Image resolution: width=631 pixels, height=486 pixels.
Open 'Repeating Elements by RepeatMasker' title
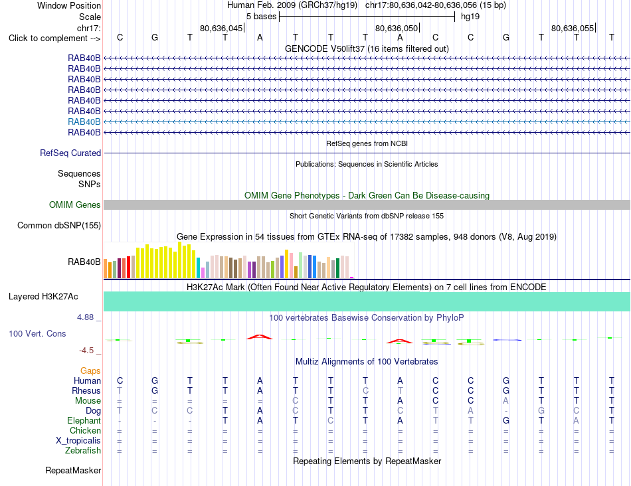click(x=367, y=461)
